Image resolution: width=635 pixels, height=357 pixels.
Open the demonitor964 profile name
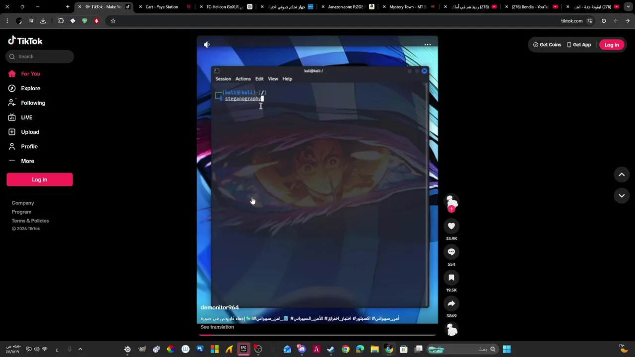click(x=220, y=307)
